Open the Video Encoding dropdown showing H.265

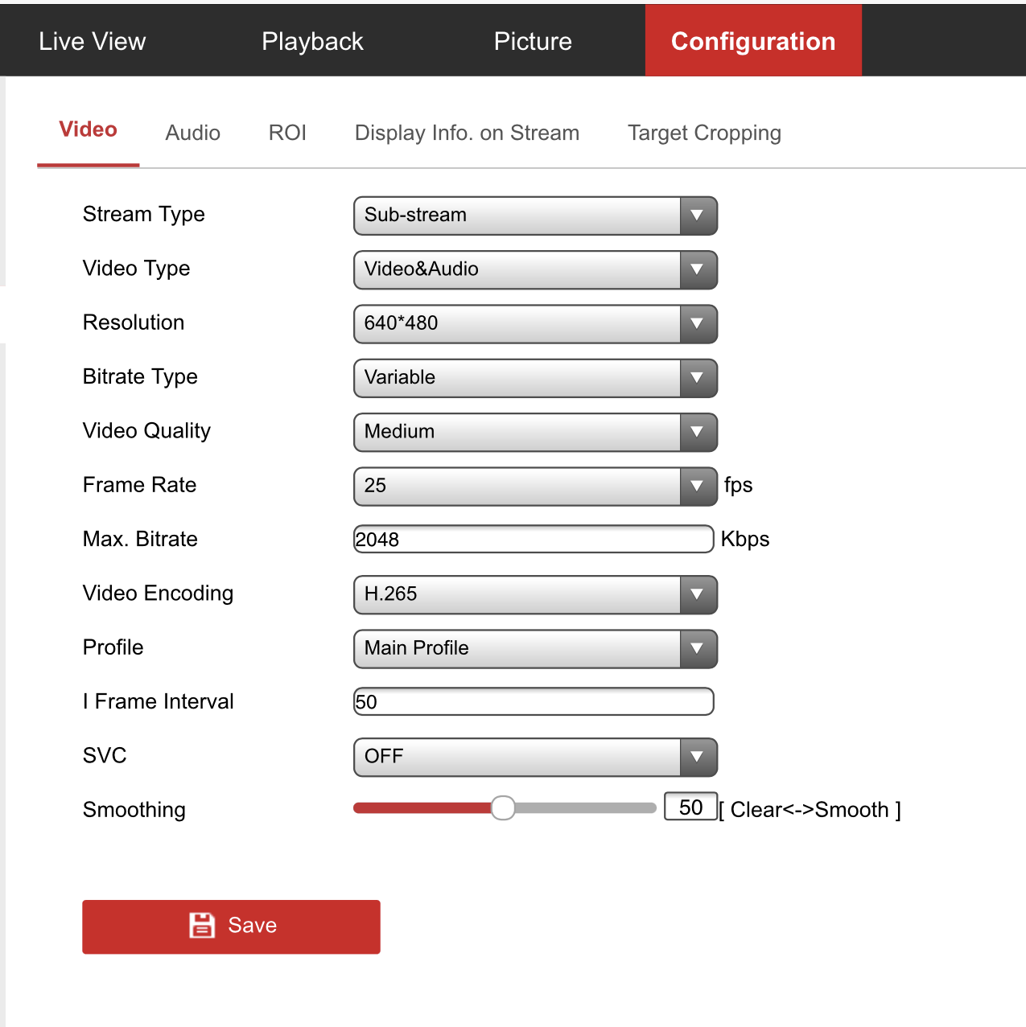point(535,594)
